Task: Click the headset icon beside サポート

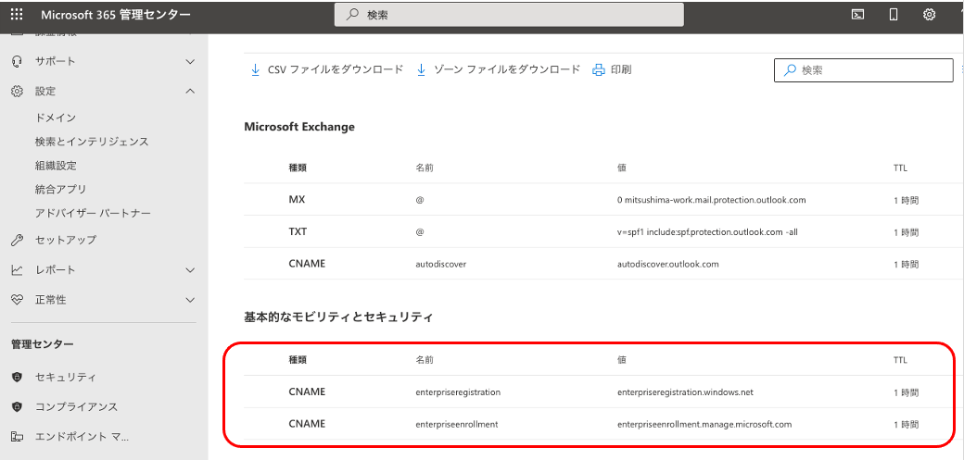Action: pyautogui.click(x=18, y=61)
